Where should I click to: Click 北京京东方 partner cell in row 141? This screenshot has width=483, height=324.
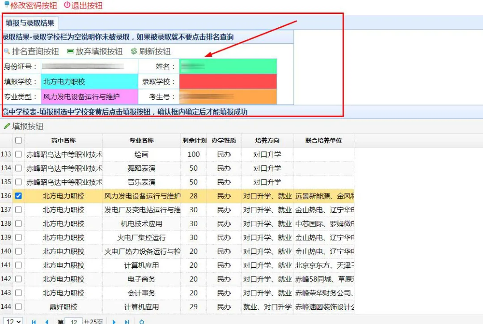coord(324,265)
